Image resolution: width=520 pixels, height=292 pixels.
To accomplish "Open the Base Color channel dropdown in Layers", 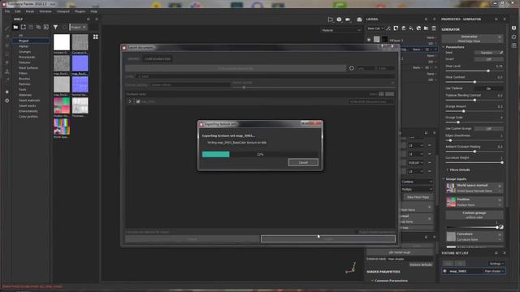I will coord(375,28).
